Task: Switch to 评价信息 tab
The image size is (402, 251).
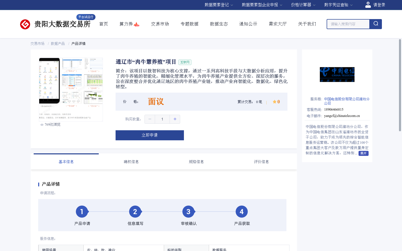Action: [x=261, y=162]
